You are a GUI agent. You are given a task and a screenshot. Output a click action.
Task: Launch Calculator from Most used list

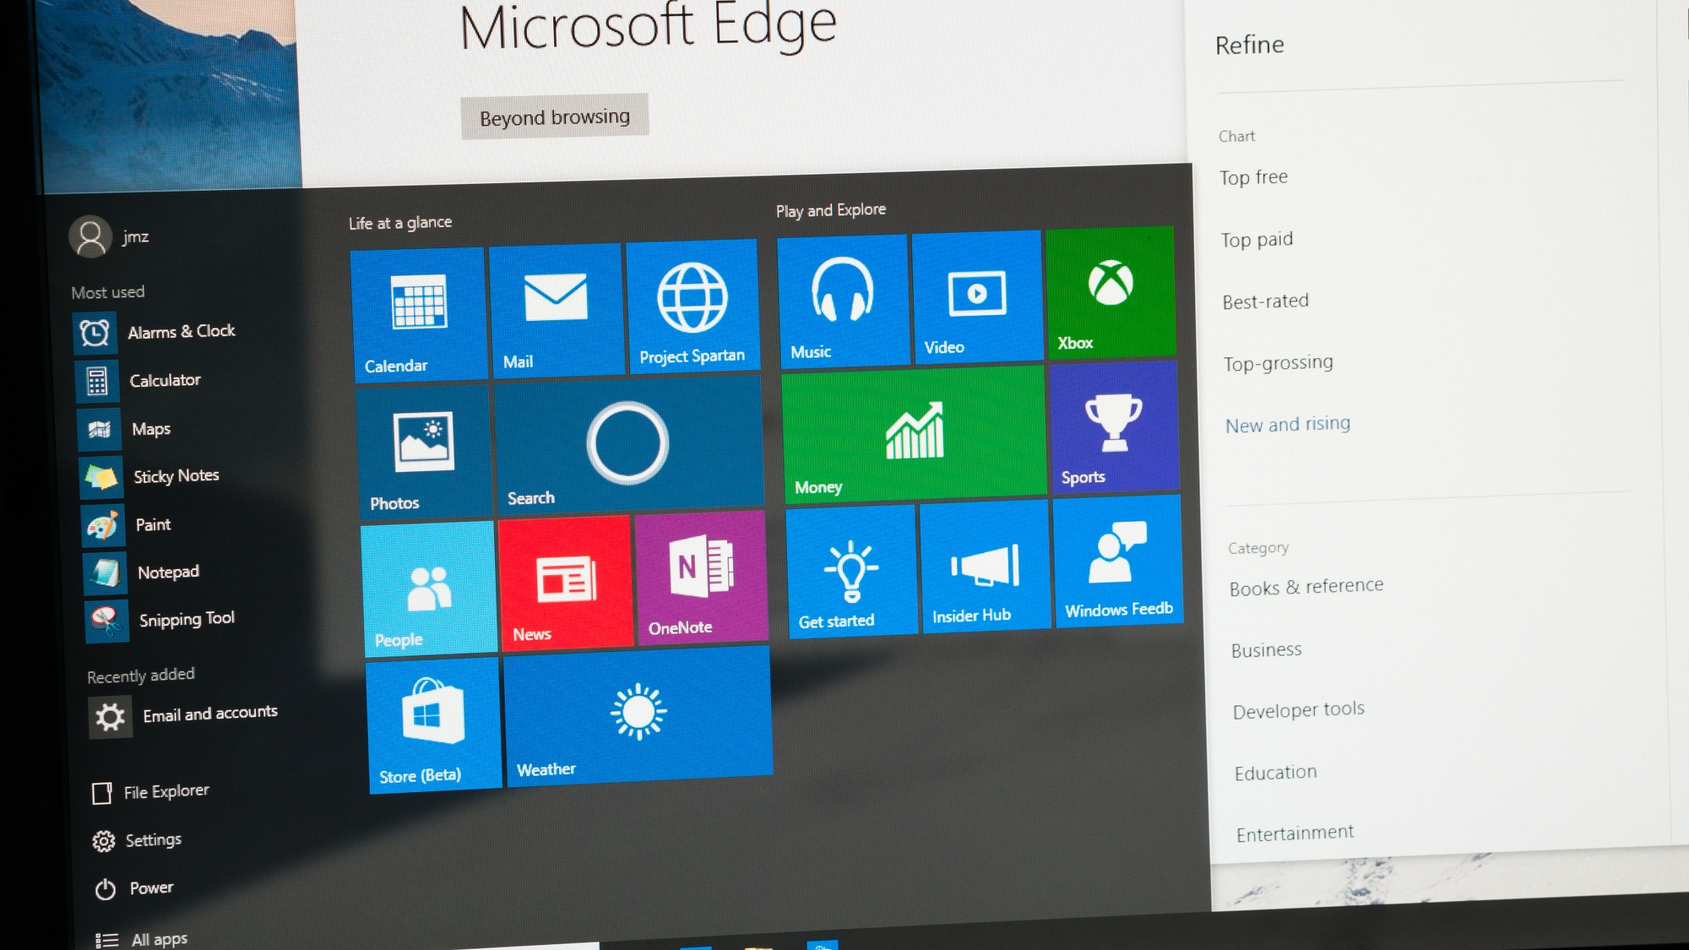coord(140,381)
